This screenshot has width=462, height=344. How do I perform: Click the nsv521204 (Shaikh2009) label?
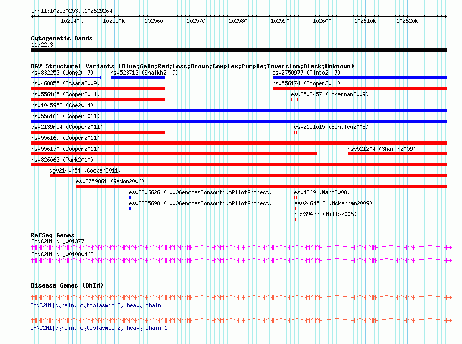[382, 149]
